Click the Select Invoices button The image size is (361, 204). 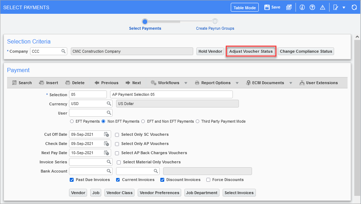pyautogui.click(x=239, y=193)
